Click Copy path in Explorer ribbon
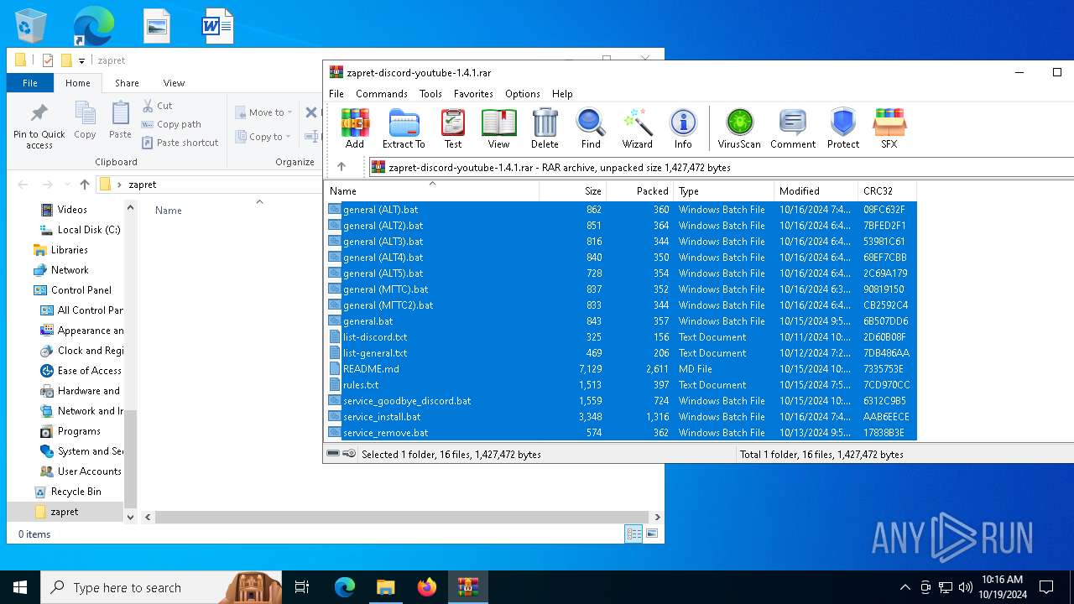This screenshot has height=604, width=1074. [171, 124]
